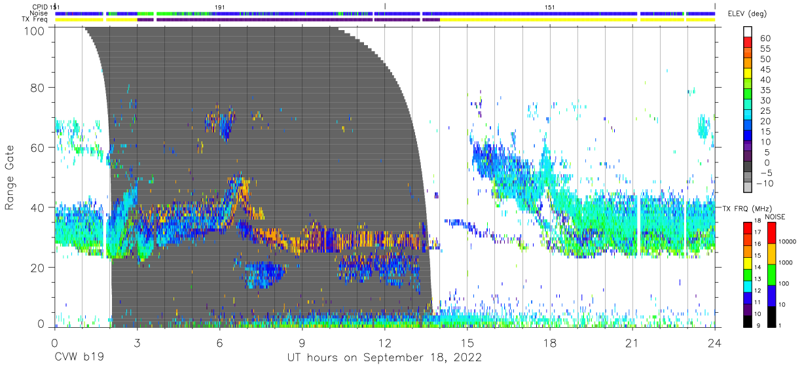Click the y-axis tick label '80'
The image size is (804, 371).
coord(38,88)
